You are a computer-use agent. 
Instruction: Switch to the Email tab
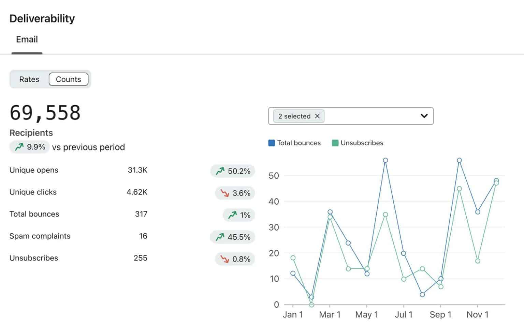point(27,39)
